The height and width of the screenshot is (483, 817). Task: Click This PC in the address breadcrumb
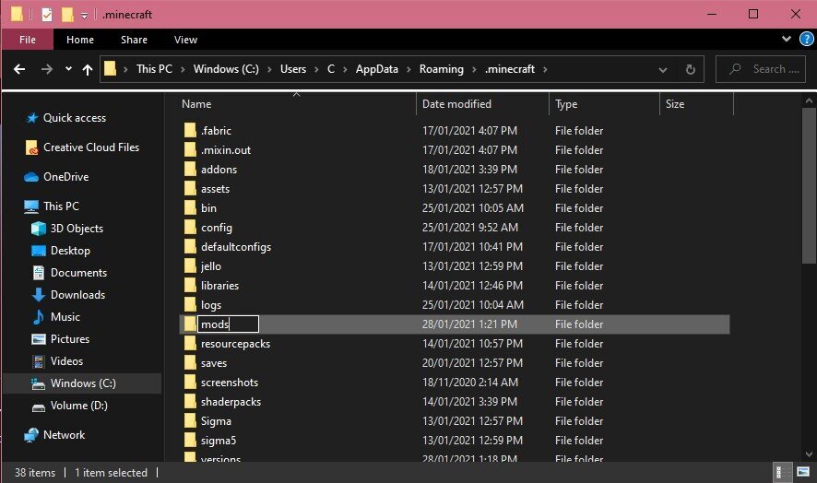154,69
